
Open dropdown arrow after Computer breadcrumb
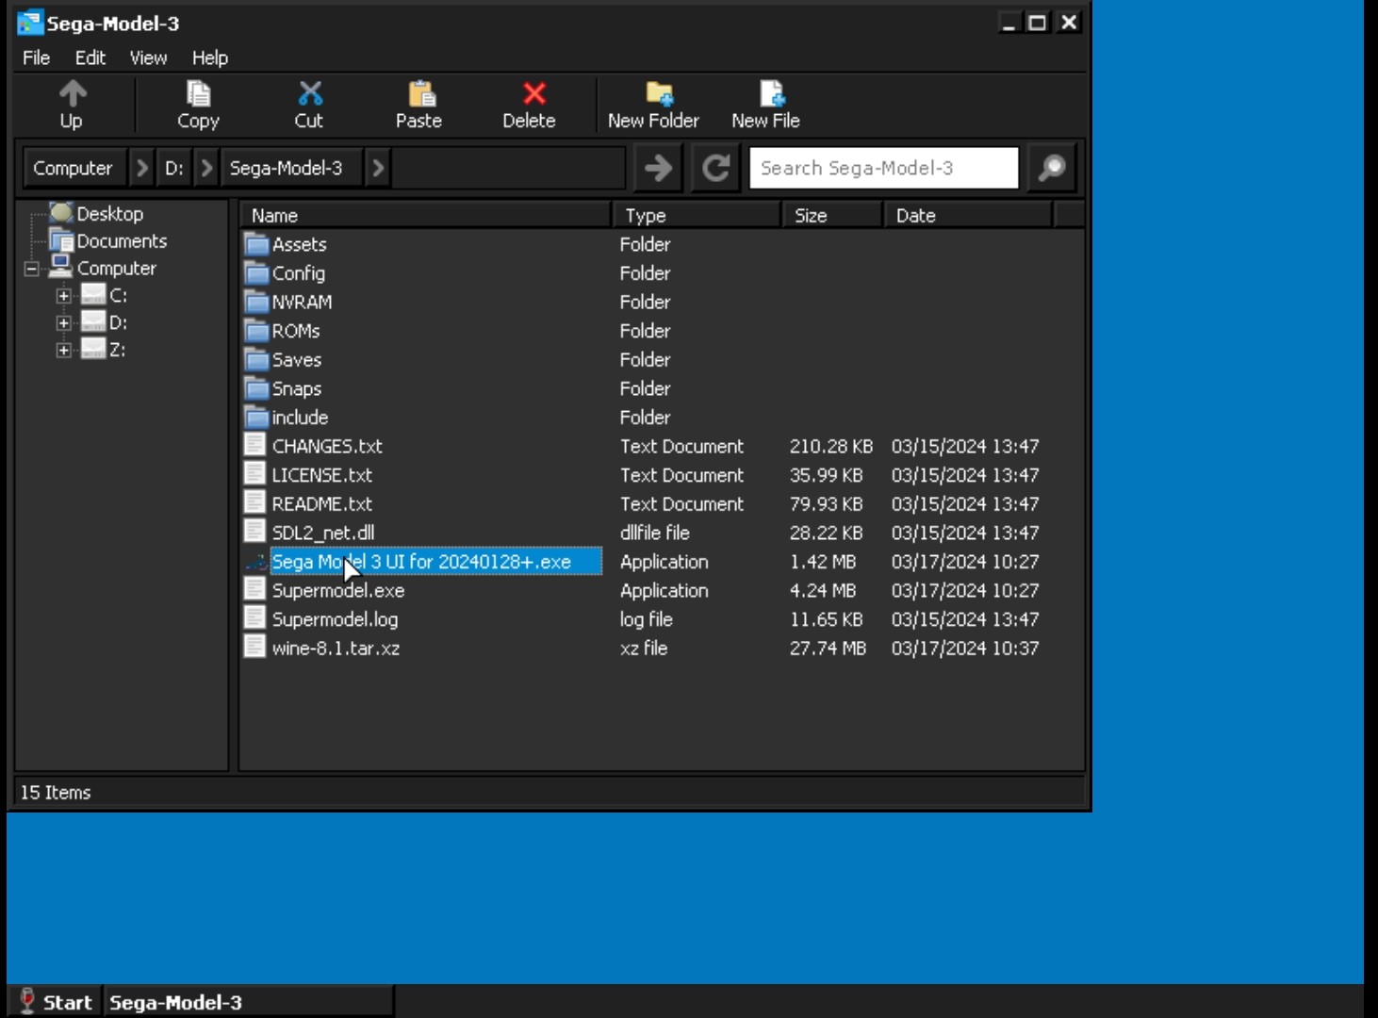click(x=141, y=168)
